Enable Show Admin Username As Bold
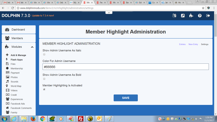 (x=44, y=79)
